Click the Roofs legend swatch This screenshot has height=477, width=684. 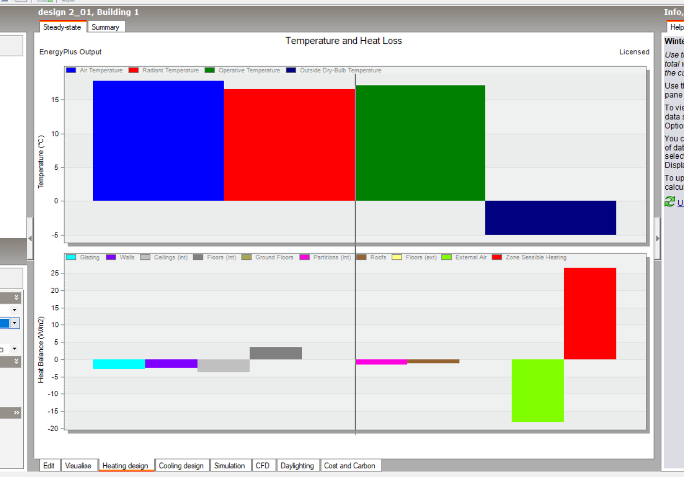coord(361,257)
